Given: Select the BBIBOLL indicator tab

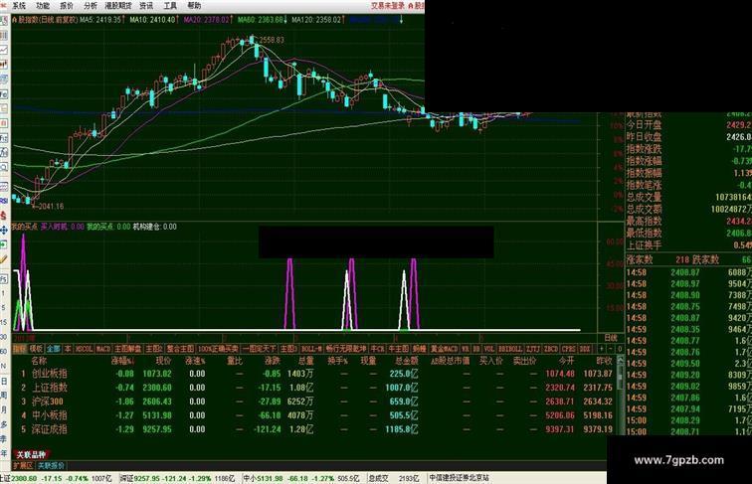Looking at the screenshot, I should pos(510,349).
